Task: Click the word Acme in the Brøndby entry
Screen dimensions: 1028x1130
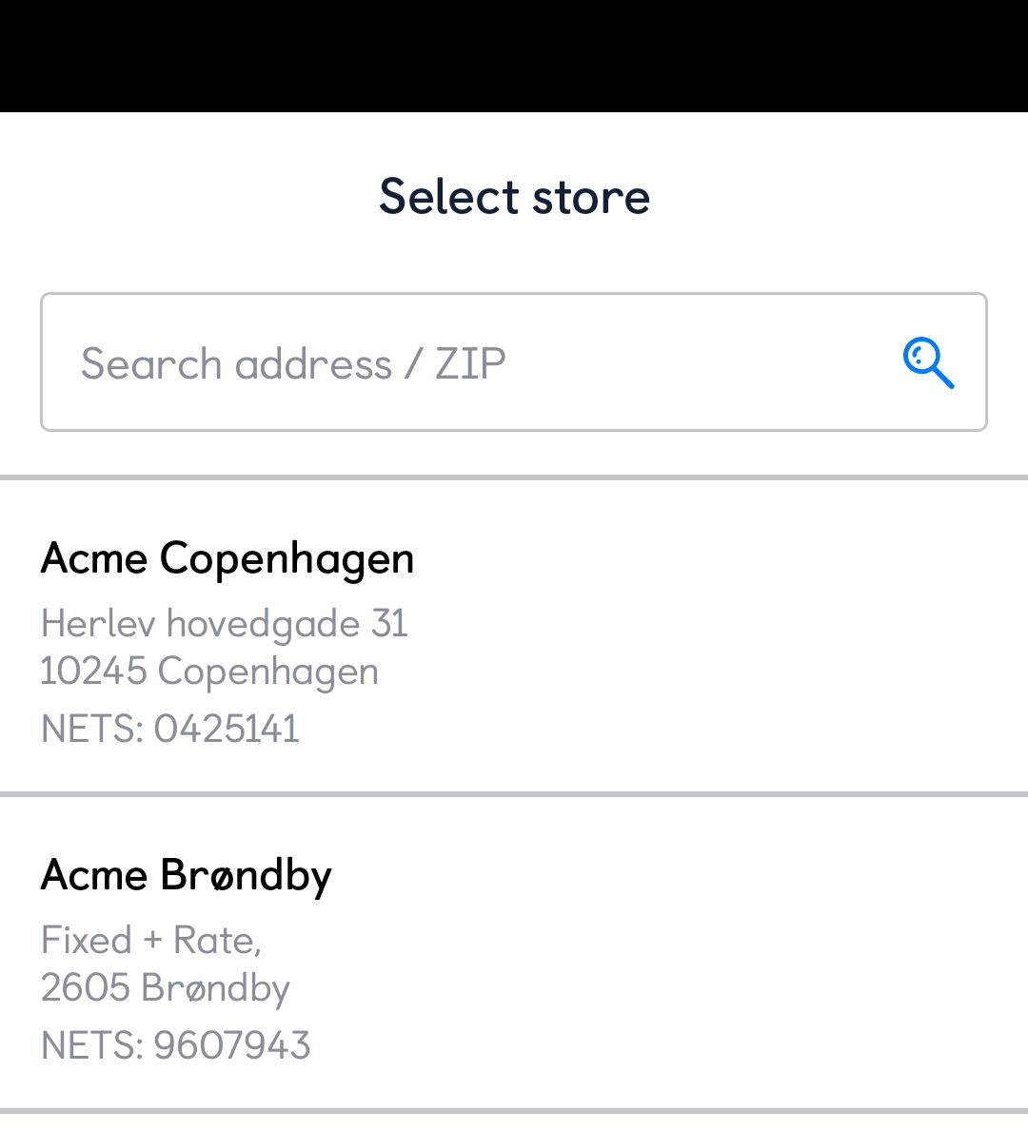Action: [94, 875]
